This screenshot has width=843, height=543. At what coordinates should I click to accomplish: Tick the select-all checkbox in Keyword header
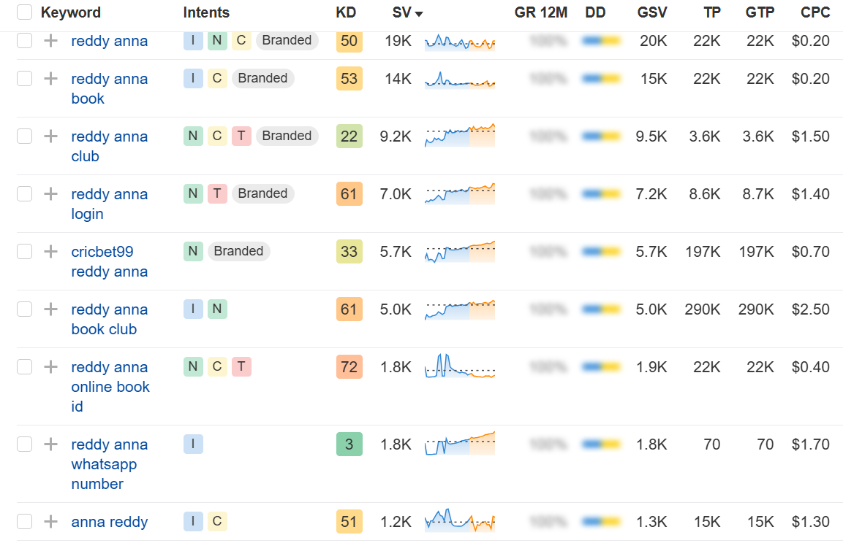click(x=24, y=12)
